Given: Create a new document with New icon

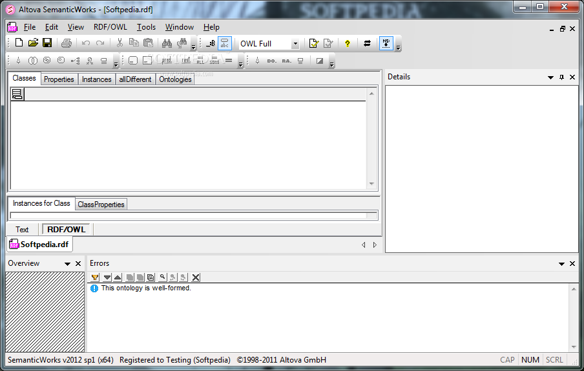Looking at the screenshot, I should pos(19,43).
